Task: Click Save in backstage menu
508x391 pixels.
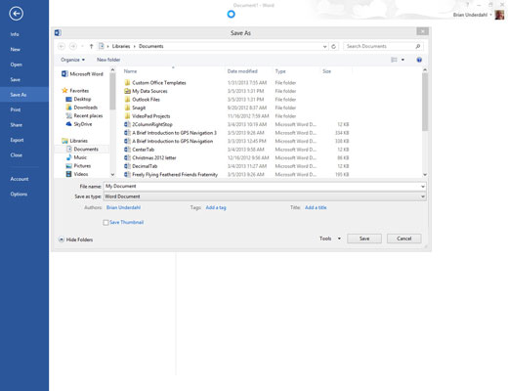Action: (15, 79)
